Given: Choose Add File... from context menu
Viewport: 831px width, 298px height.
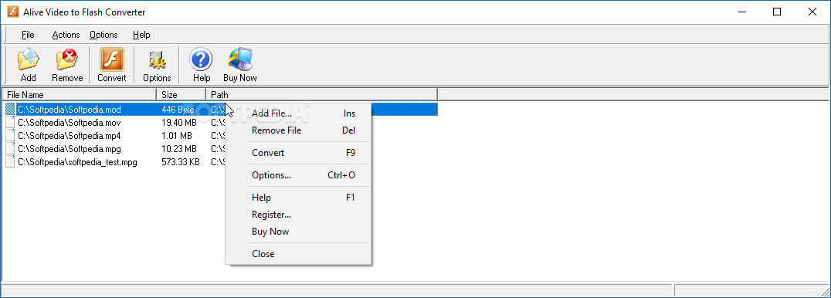Looking at the screenshot, I should [298, 113].
